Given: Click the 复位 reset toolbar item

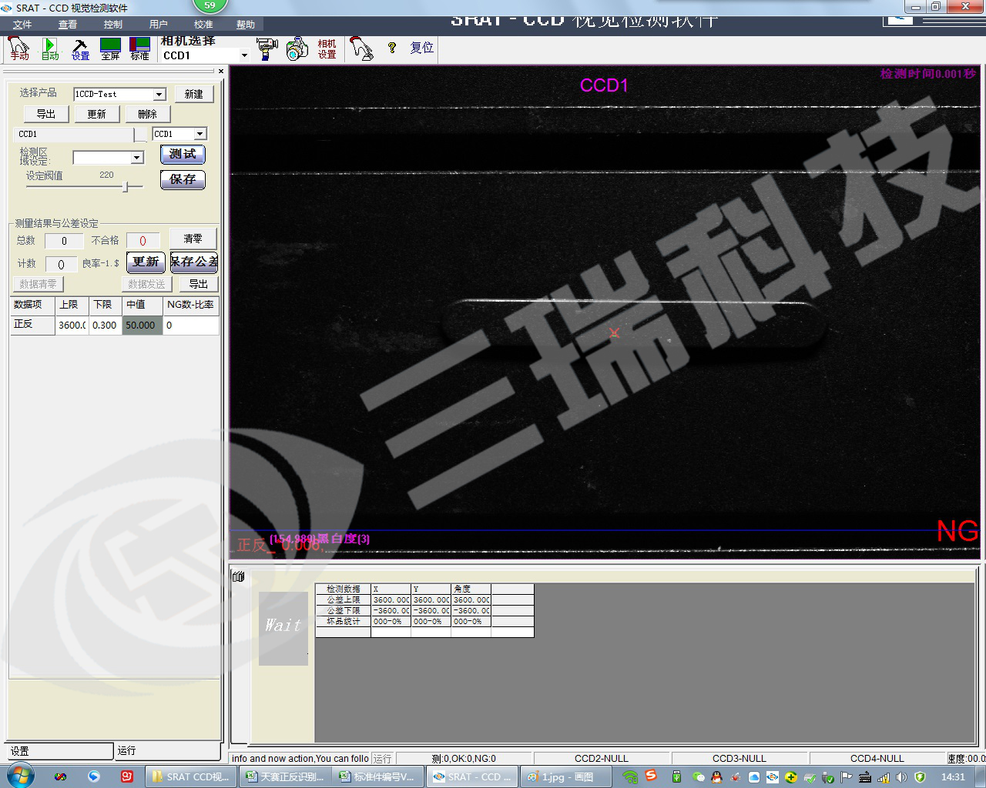Looking at the screenshot, I should tap(421, 48).
